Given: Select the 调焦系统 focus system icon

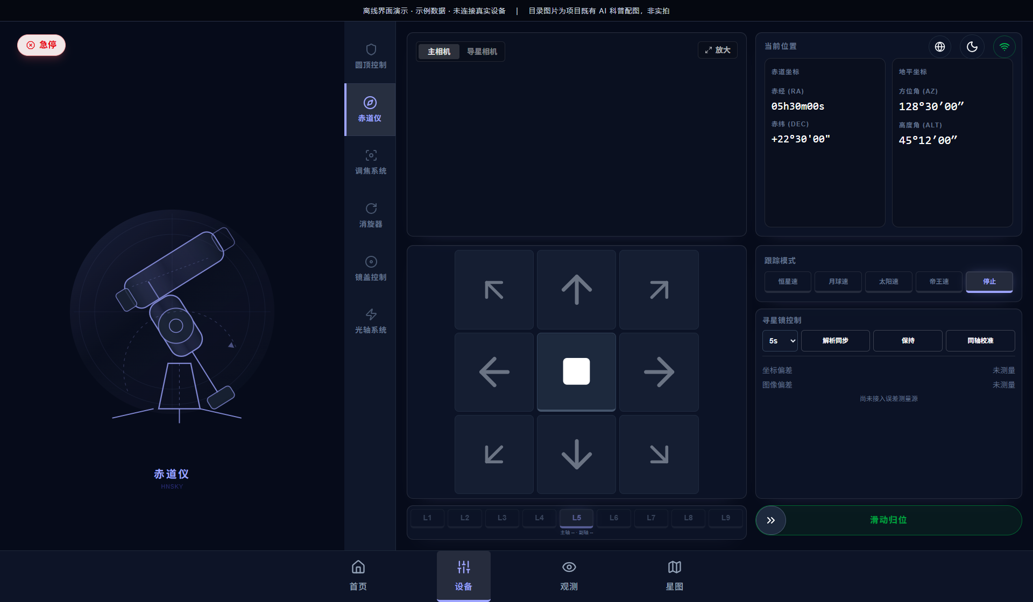Looking at the screenshot, I should point(371,156).
